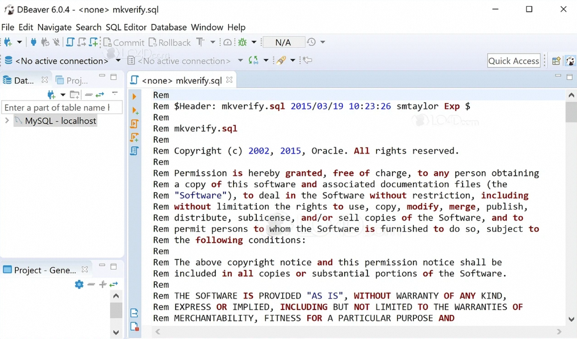Open the active connection dropdown arrow
The image size is (577, 339).
pos(118,60)
